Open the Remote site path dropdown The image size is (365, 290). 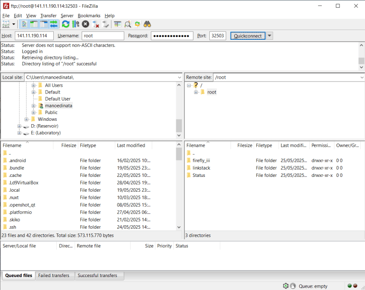click(362, 77)
